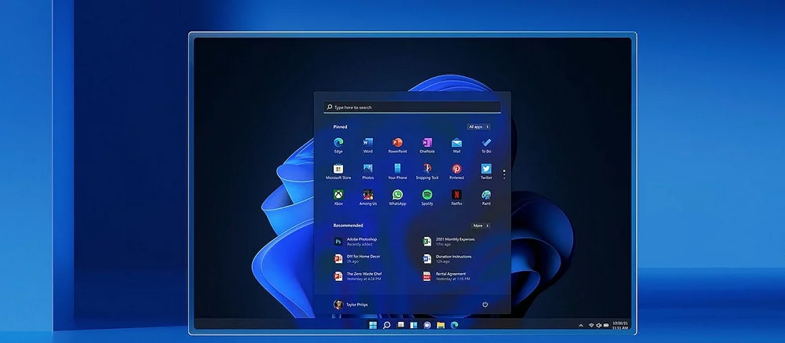This screenshot has height=343, width=785.
Task: Open the power options button
Action: [x=484, y=305]
